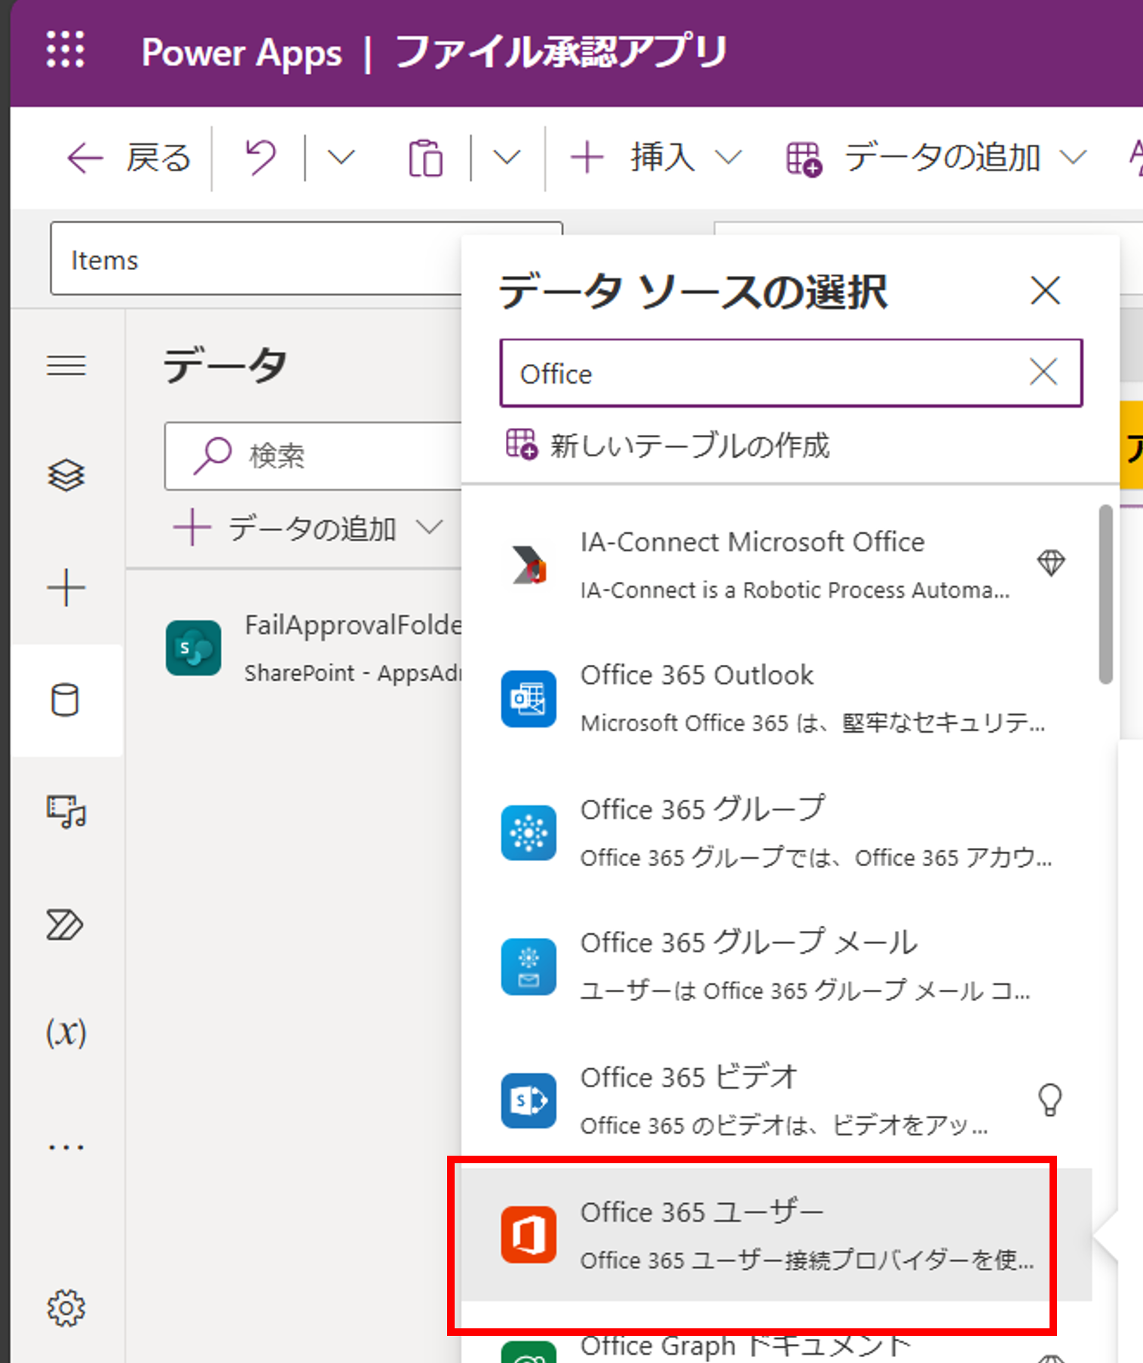
Task: Click the Office 365 グループ icon
Action: pos(529,833)
